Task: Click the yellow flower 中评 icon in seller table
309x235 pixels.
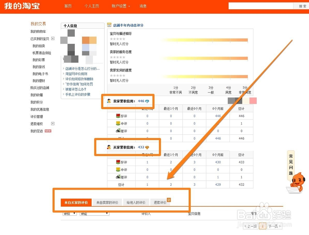Action: pyautogui.click(x=118, y=123)
